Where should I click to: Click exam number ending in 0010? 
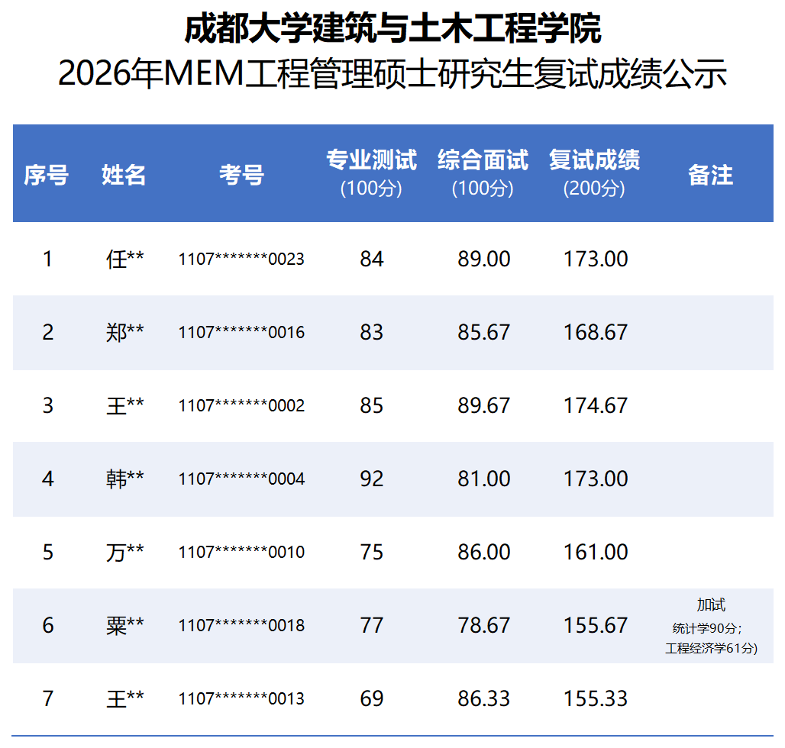coord(242,553)
